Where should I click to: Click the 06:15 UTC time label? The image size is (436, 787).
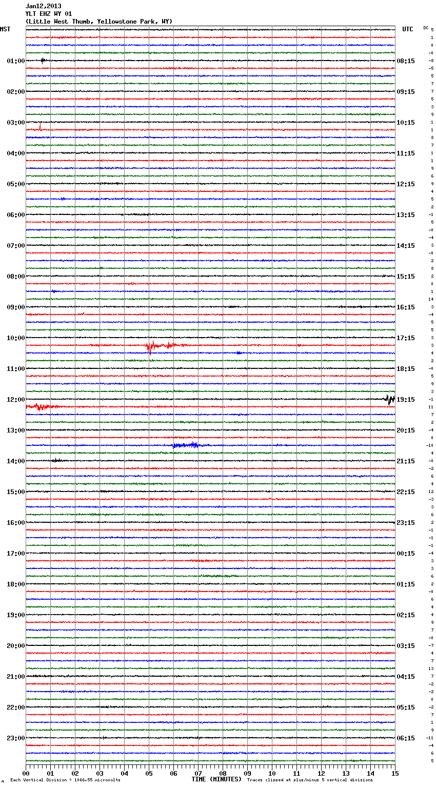click(x=406, y=738)
